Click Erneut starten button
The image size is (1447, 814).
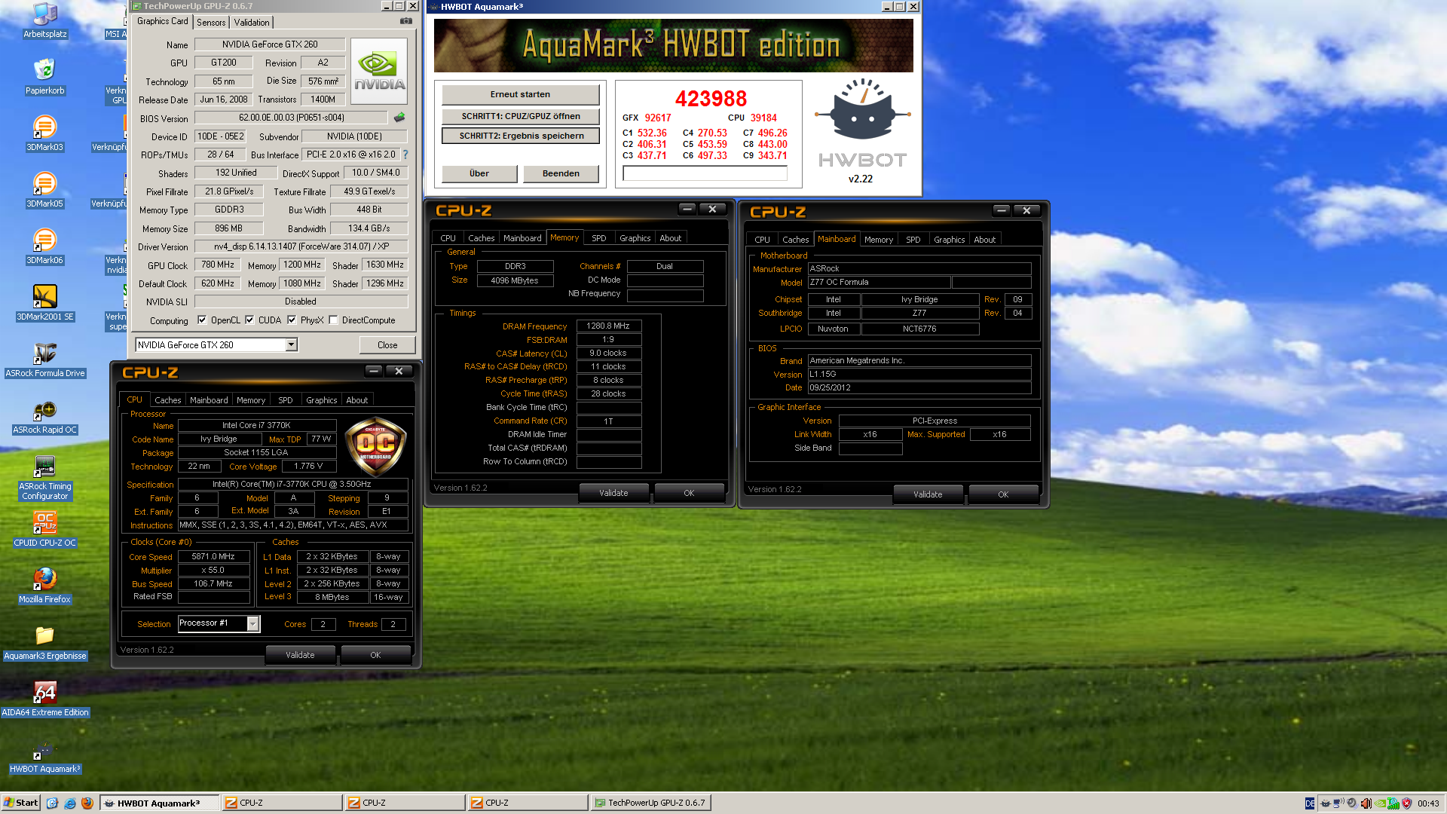pos(520,94)
